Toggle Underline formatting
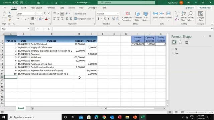The image size is (214, 120). point(25,19)
